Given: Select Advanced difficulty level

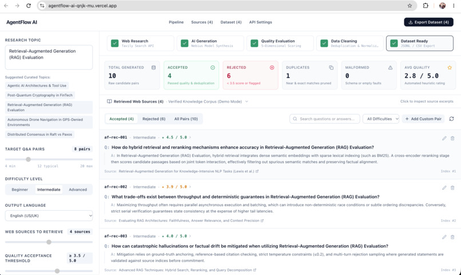Looking at the screenshot, I should [x=78, y=190].
